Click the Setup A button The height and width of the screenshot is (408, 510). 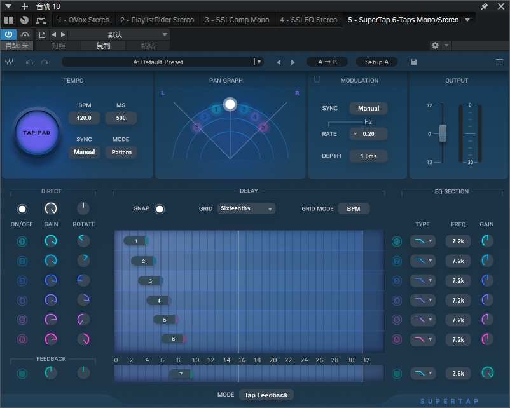pos(376,62)
